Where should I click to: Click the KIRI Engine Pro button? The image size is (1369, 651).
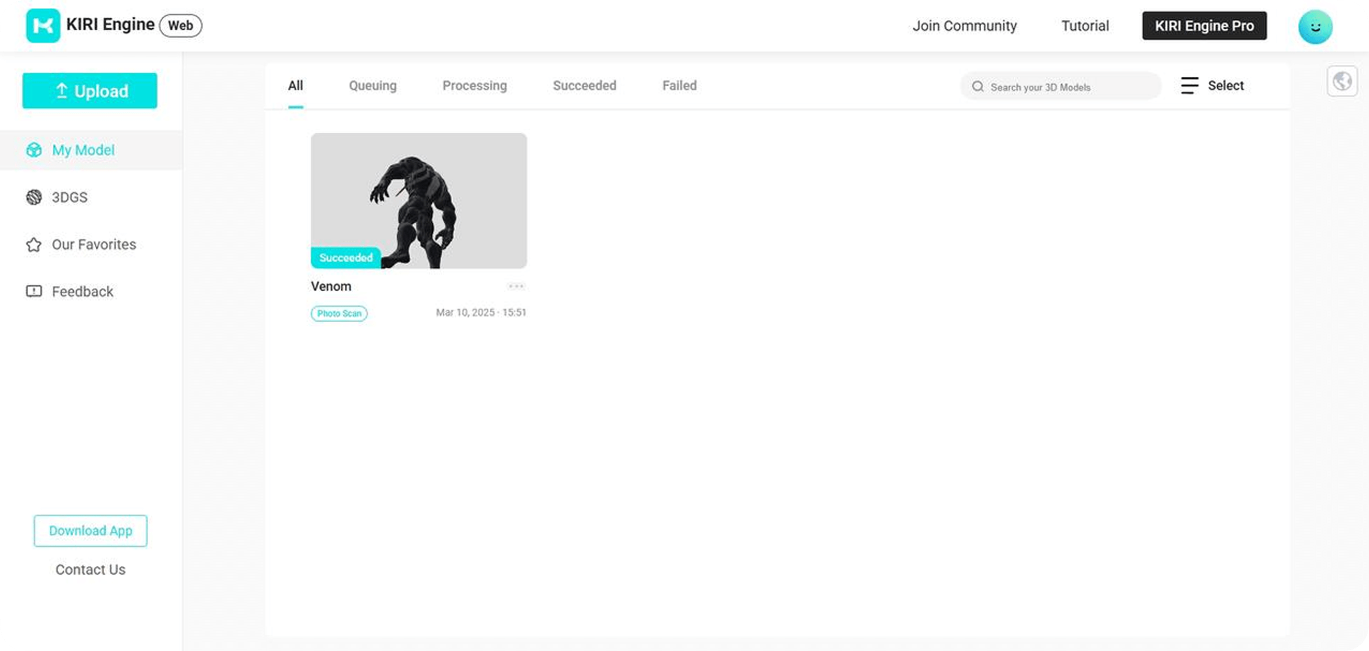(1204, 26)
